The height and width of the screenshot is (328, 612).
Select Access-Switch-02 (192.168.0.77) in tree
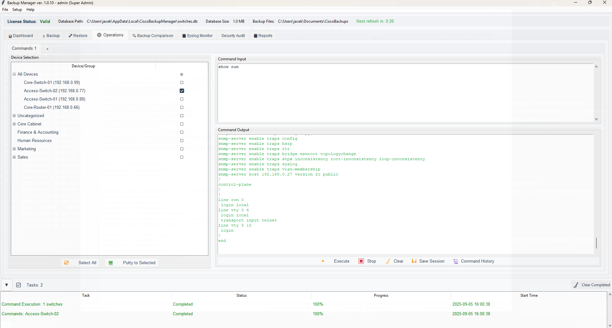(55, 91)
